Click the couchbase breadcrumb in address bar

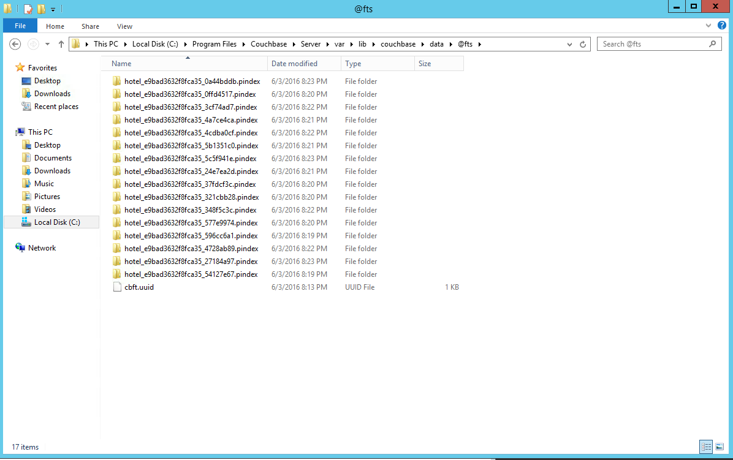(x=398, y=44)
